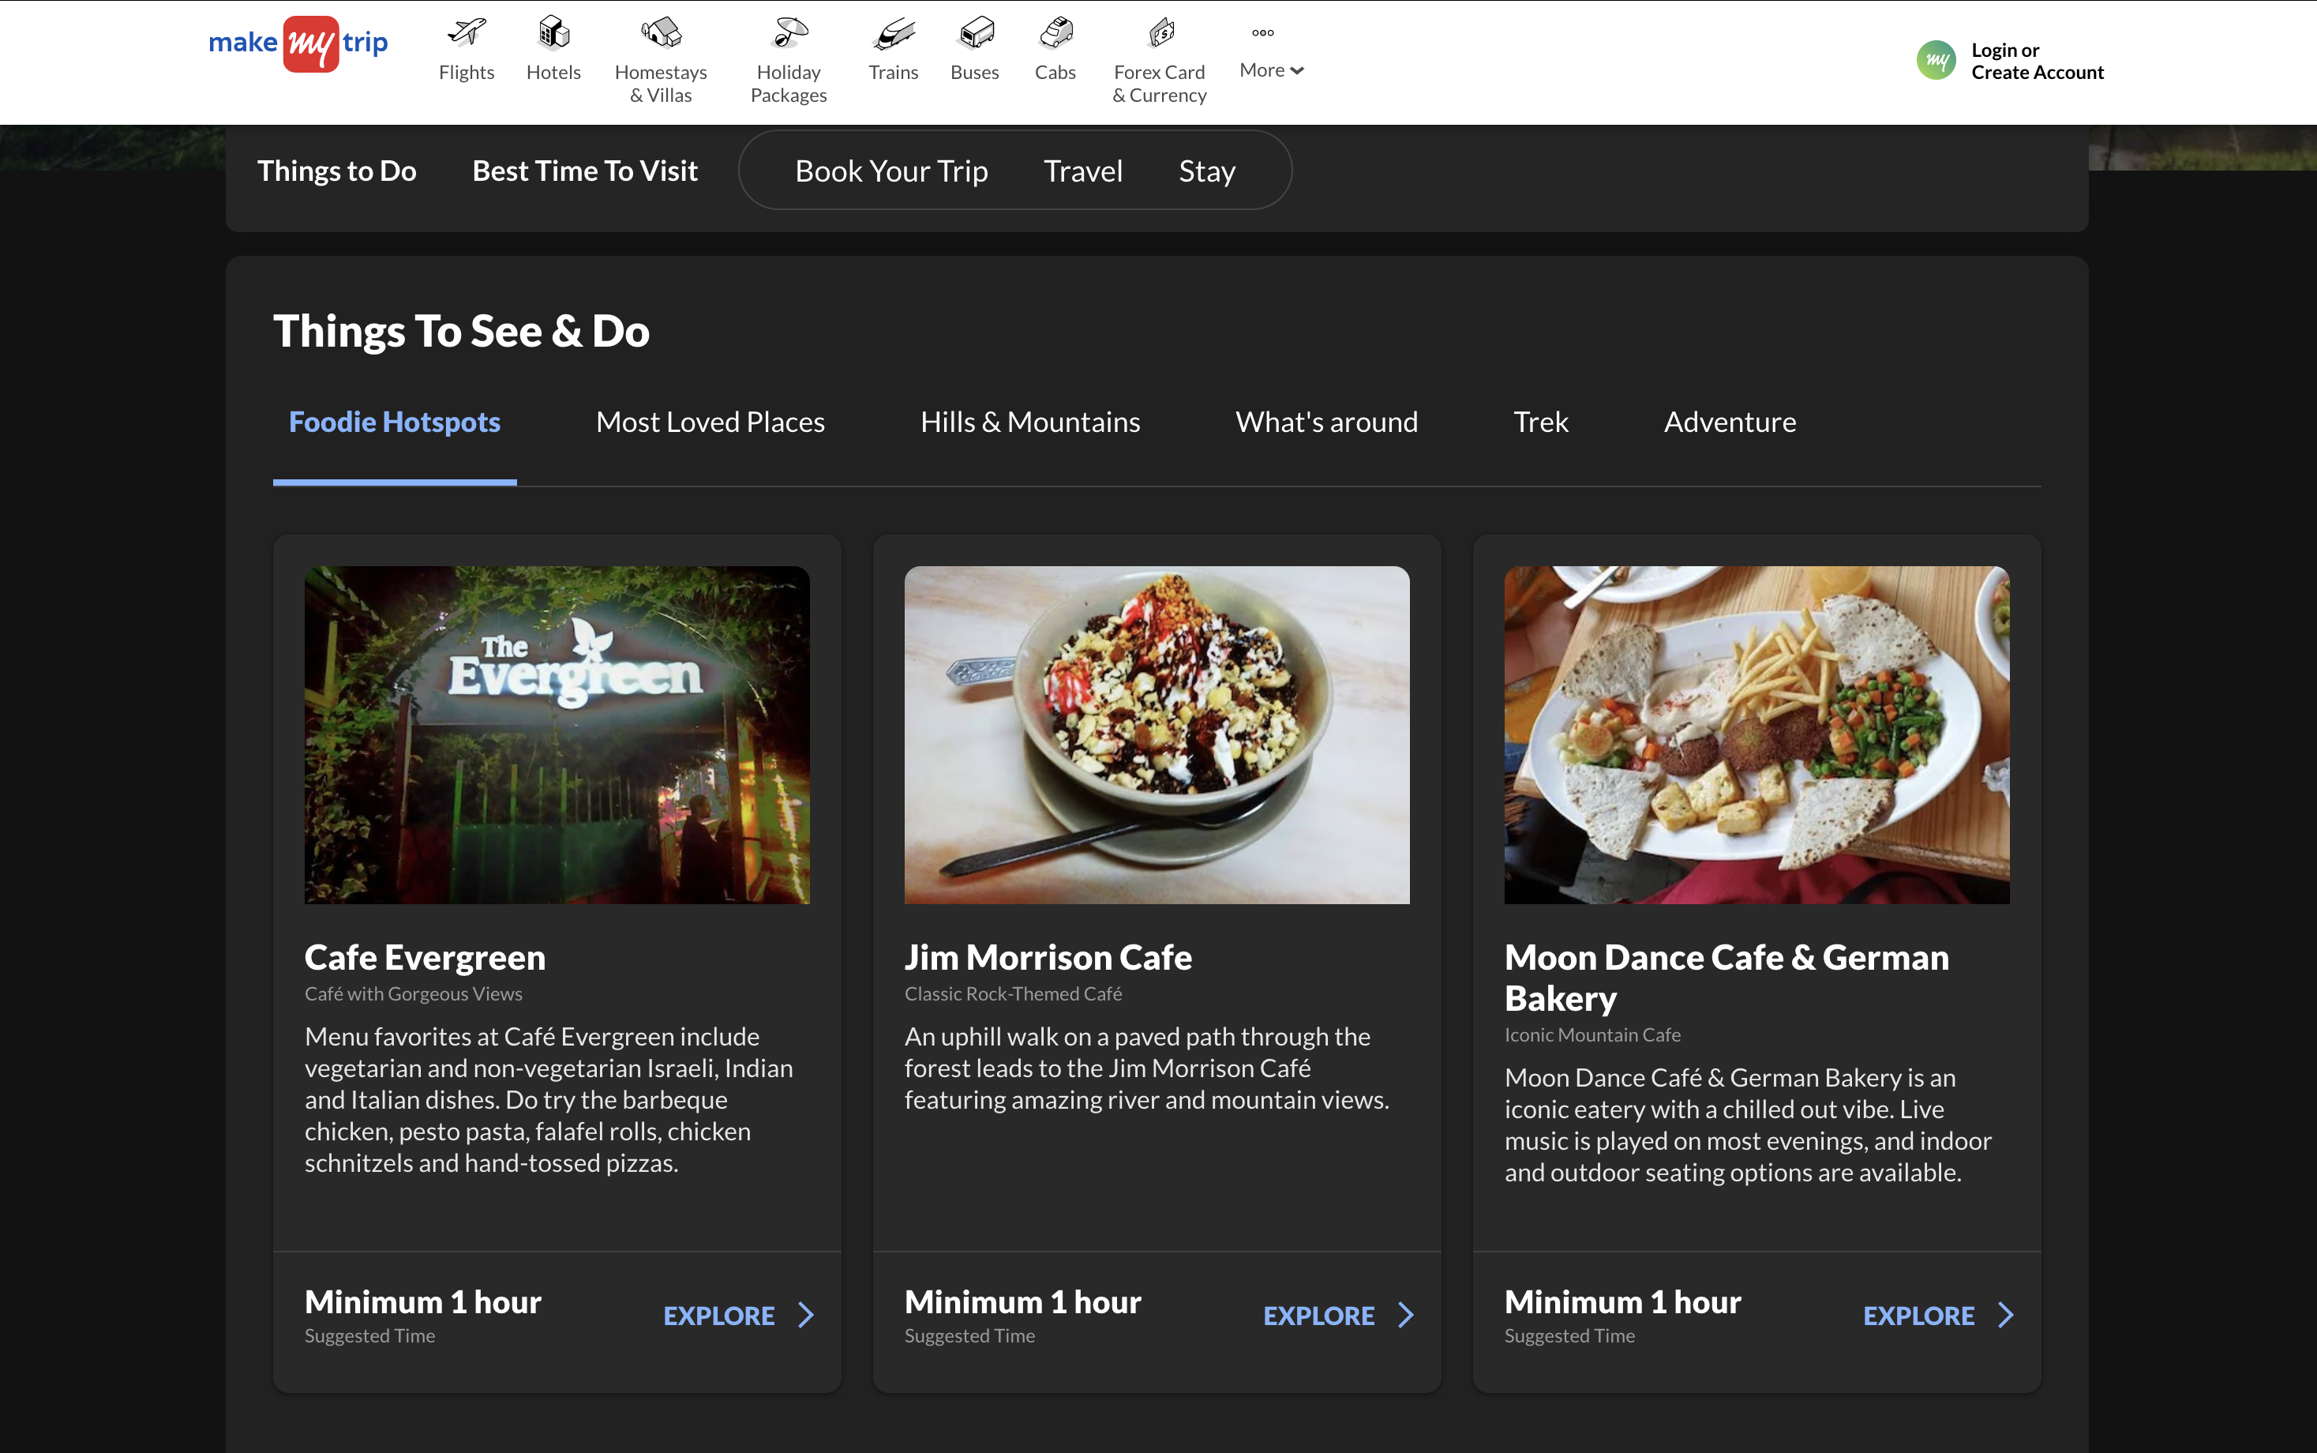The height and width of the screenshot is (1453, 2317).
Task: Click arrow next to Cafe Evergreen Explore
Action: pyautogui.click(x=805, y=1315)
